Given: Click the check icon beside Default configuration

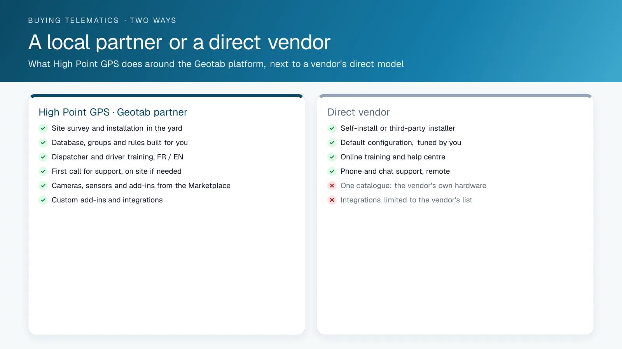Looking at the screenshot, I should pos(332,143).
